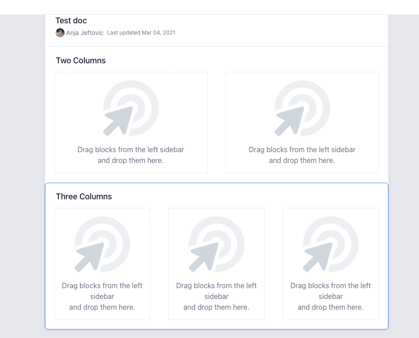Image resolution: width=419 pixels, height=338 pixels.
Task: Click Anja Jeftovic's avatar photo
Action: (60, 33)
